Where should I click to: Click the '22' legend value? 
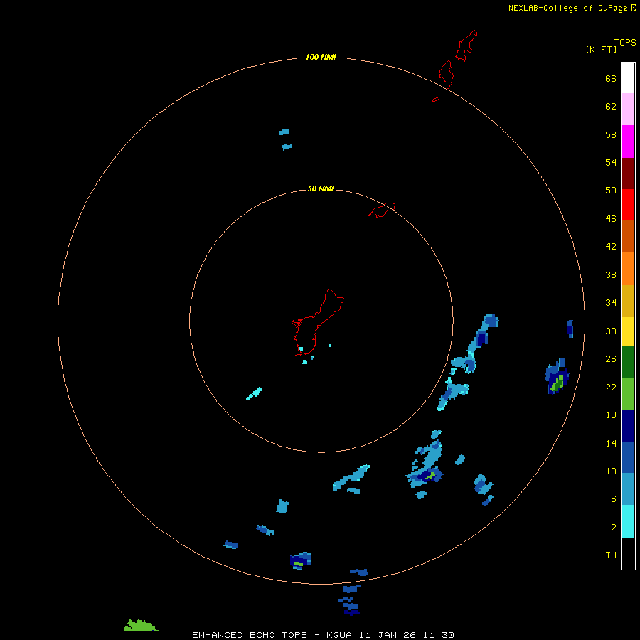611,387
